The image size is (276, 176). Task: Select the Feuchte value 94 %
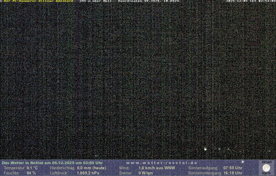tap(31, 173)
